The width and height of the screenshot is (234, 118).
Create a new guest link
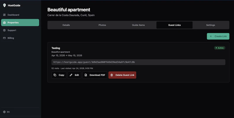(x=218, y=36)
